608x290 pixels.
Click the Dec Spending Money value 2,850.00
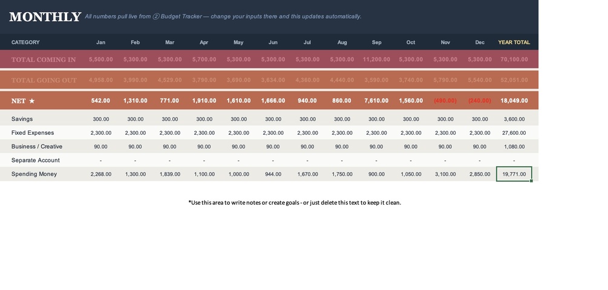pos(480,174)
